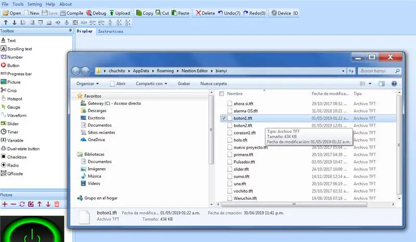416x242 pixels.
Task: Toggle select-all checkbox beside Nombre
Action: click(x=222, y=93)
